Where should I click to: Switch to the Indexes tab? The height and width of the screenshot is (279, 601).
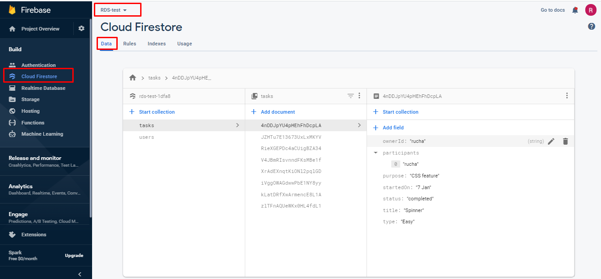(x=157, y=44)
